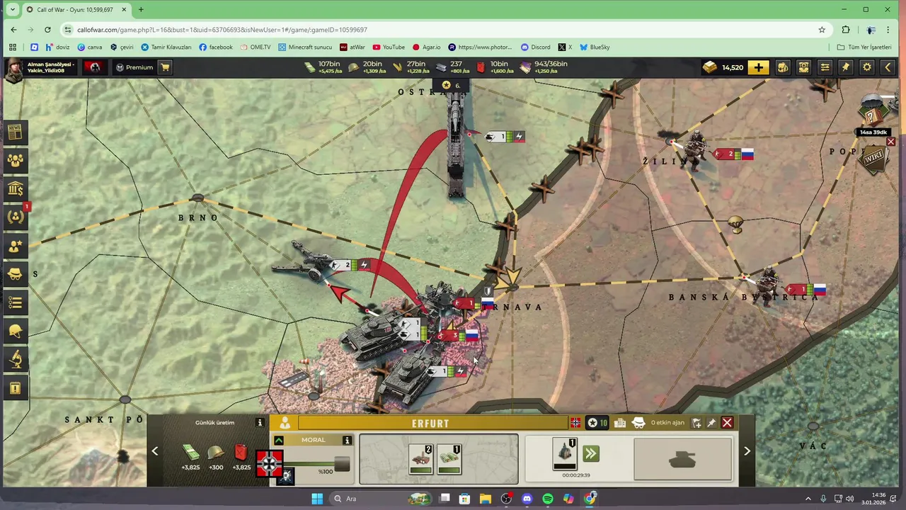Add gold with the yellow plus button
The height and width of the screenshot is (510, 906).
coord(758,67)
